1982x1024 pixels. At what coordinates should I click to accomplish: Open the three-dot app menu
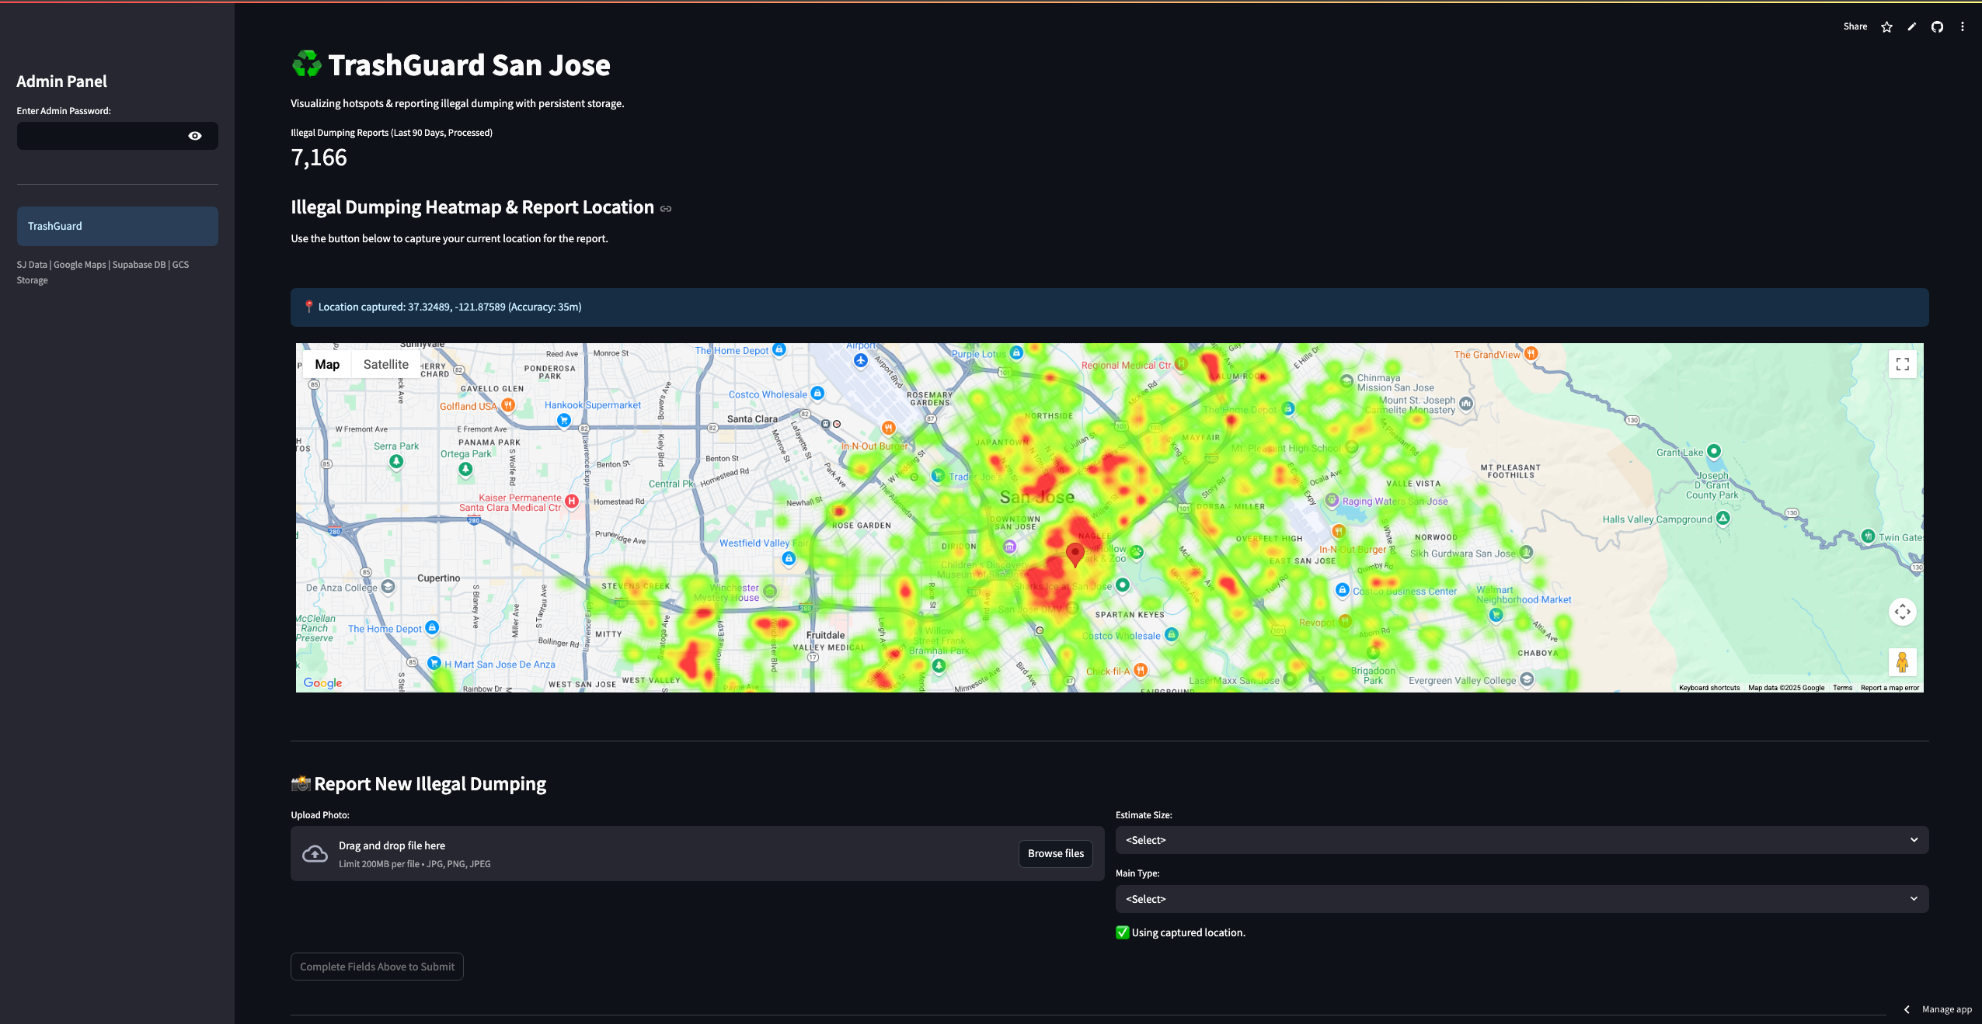click(1963, 27)
